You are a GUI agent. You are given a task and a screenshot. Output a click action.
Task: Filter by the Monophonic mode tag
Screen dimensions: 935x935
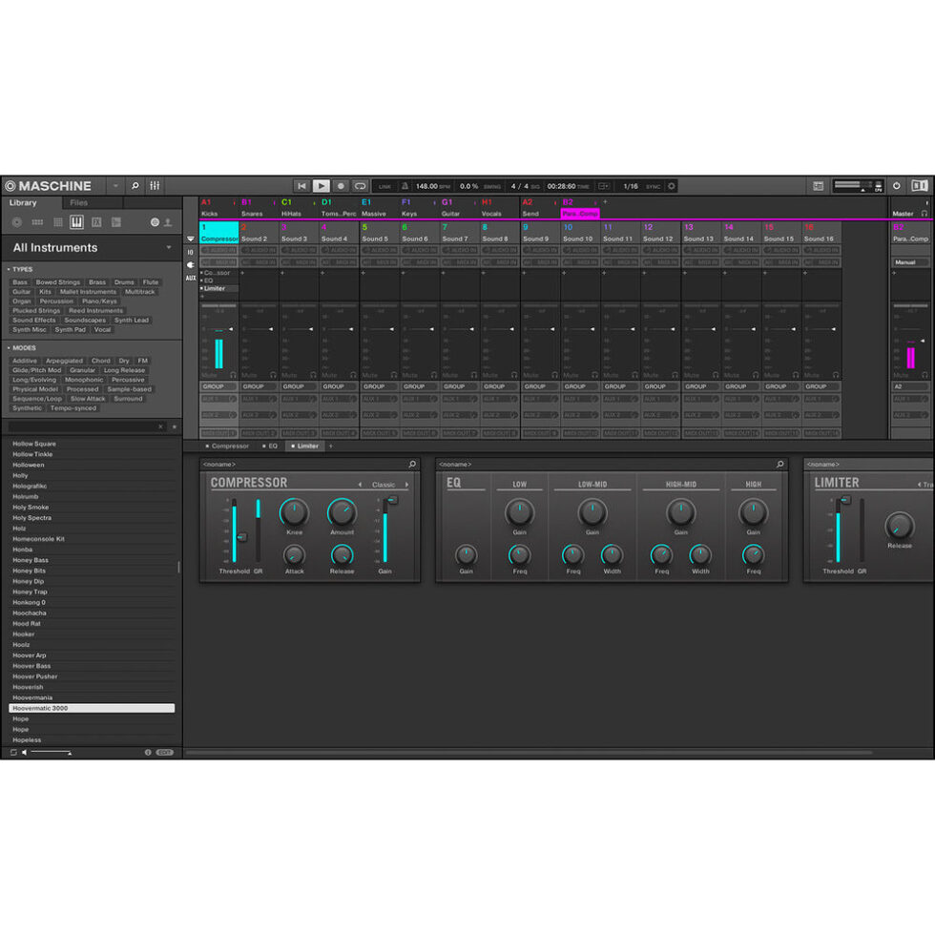(84, 380)
